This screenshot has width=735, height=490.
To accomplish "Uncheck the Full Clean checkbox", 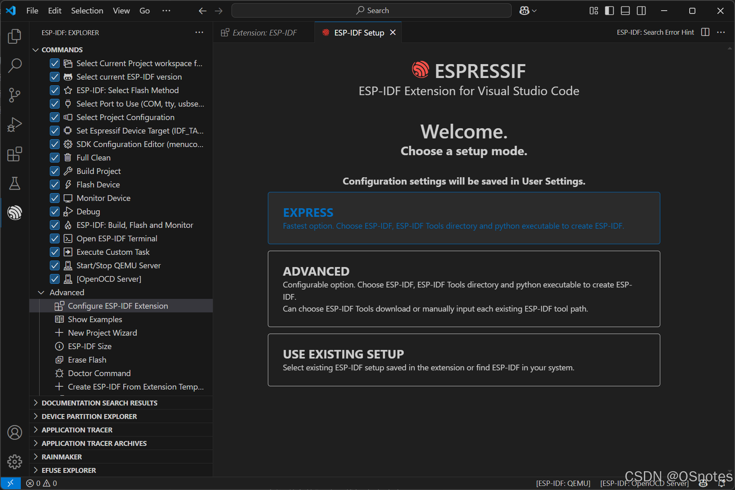I will (55, 158).
